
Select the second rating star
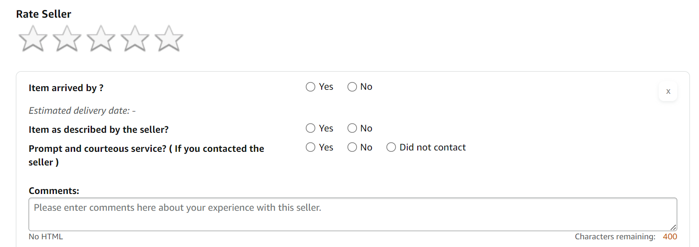tap(67, 39)
